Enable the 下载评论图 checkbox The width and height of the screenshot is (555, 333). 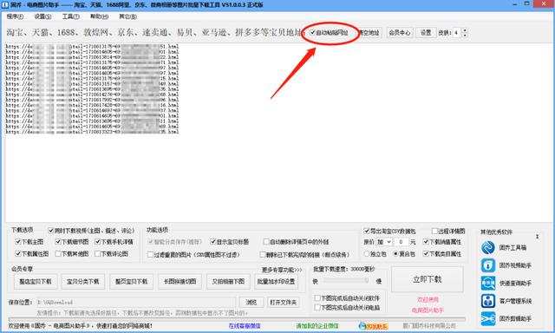(98, 254)
